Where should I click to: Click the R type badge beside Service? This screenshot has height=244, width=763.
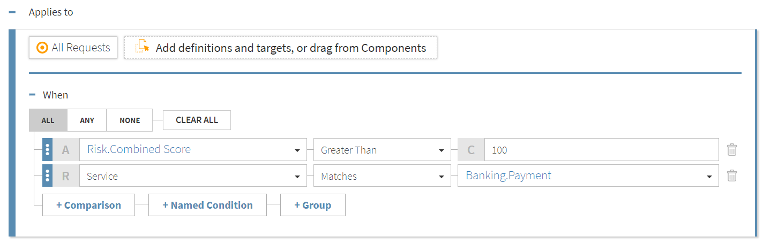pyautogui.click(x=66, y=176)
